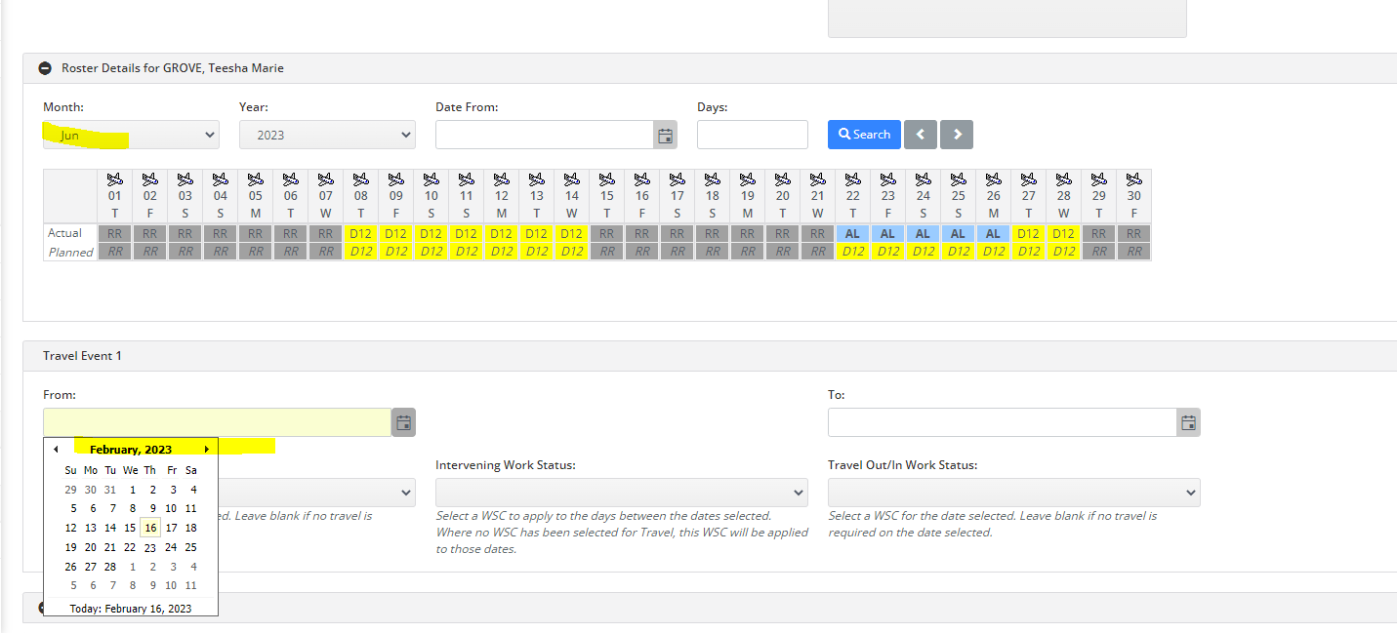Click Actual RR cell for day 01
Viewport: 1397px width, 633px height.
click(x=115, y=234)
